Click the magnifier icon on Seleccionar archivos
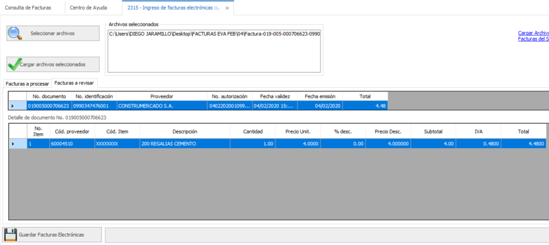 [16, 33]
